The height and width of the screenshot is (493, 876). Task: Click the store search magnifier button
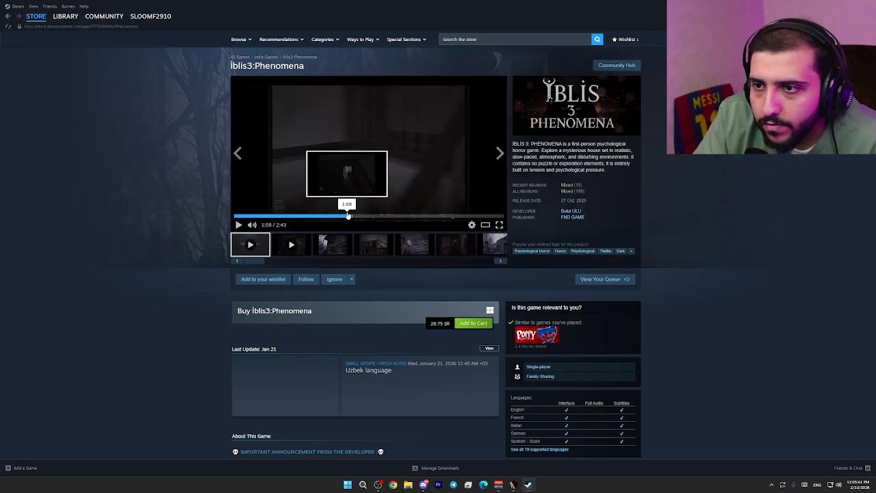(597, 39)
